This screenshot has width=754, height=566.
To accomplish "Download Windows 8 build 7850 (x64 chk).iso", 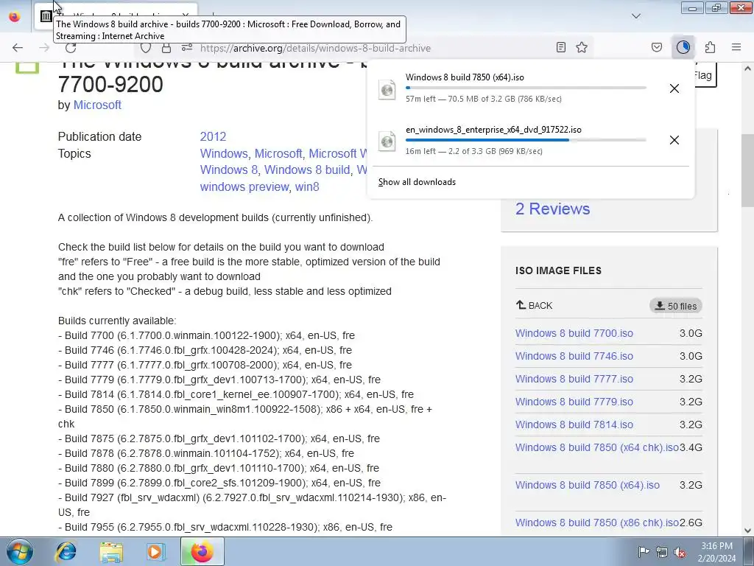I will click(596, 447).
